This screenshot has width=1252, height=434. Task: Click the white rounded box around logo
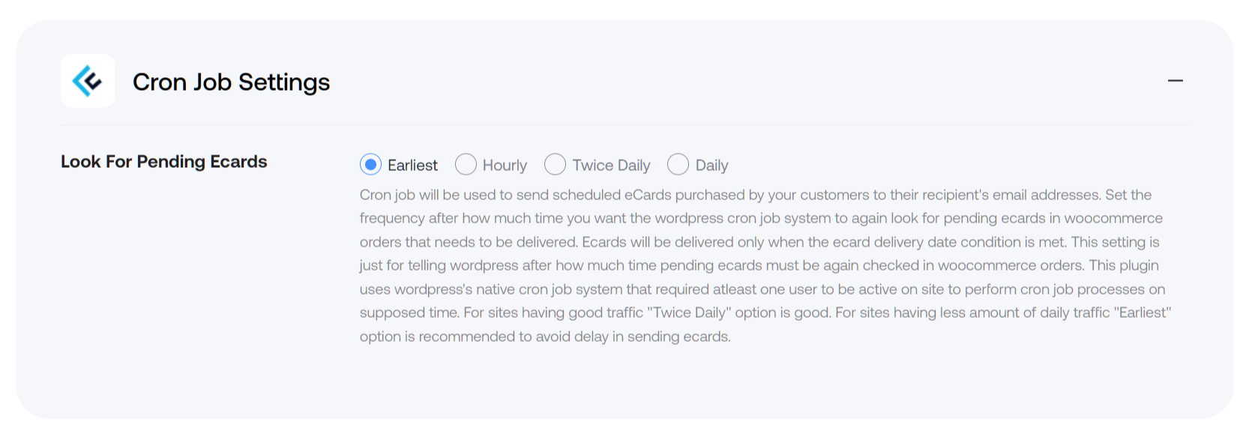(88, 80)
